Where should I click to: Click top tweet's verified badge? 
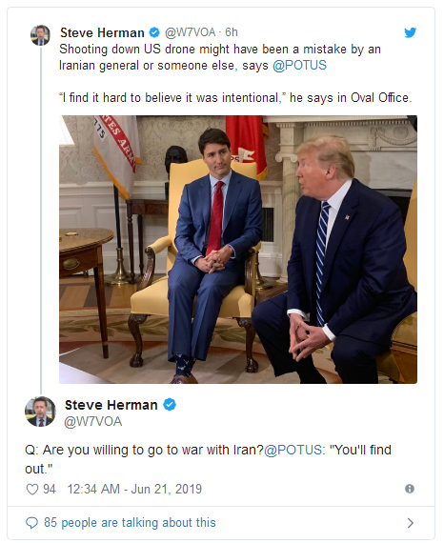coord(154,32)
